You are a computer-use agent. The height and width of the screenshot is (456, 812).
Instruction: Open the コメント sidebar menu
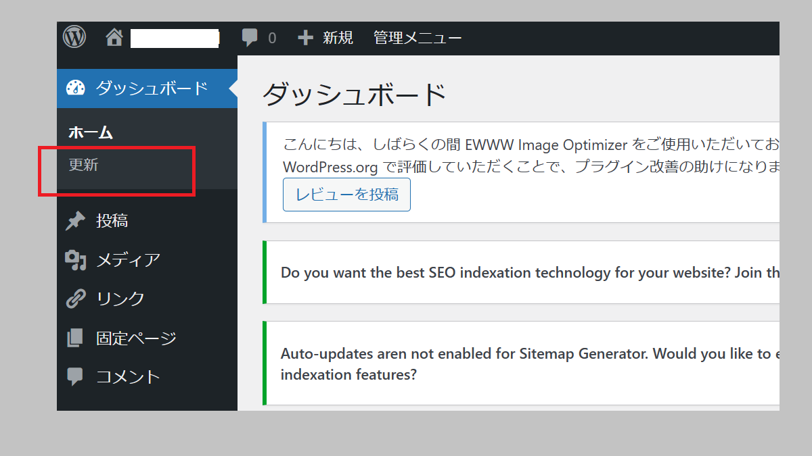(128, 377)
